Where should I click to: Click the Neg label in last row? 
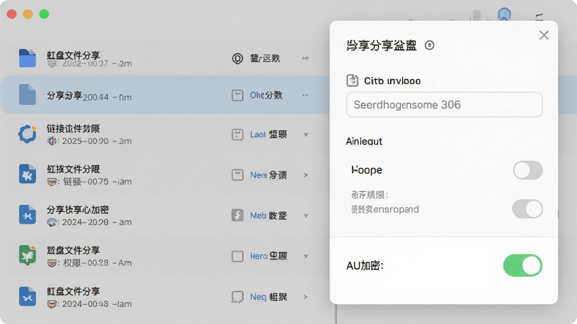[258, 297]
